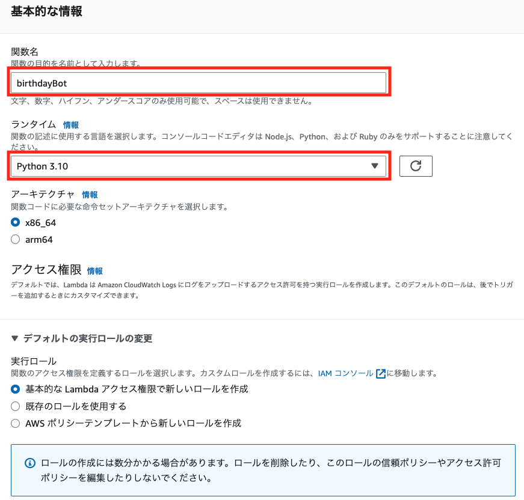Screen dimensions: 524x500
Task: Select the x86_64 architecture radio button
Action: tap(14, 222)
